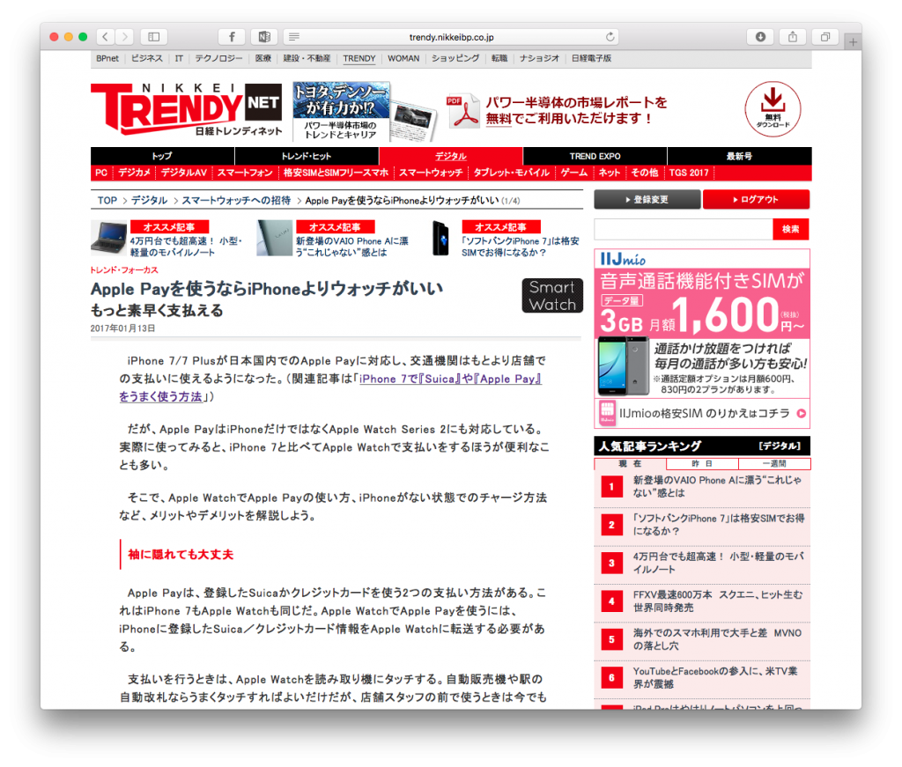Click the PDF document icon in the banner
The image size is (902, 767).
463,111
